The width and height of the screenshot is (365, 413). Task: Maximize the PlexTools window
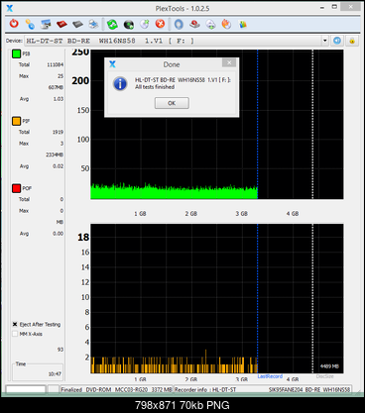coord(334,7)
